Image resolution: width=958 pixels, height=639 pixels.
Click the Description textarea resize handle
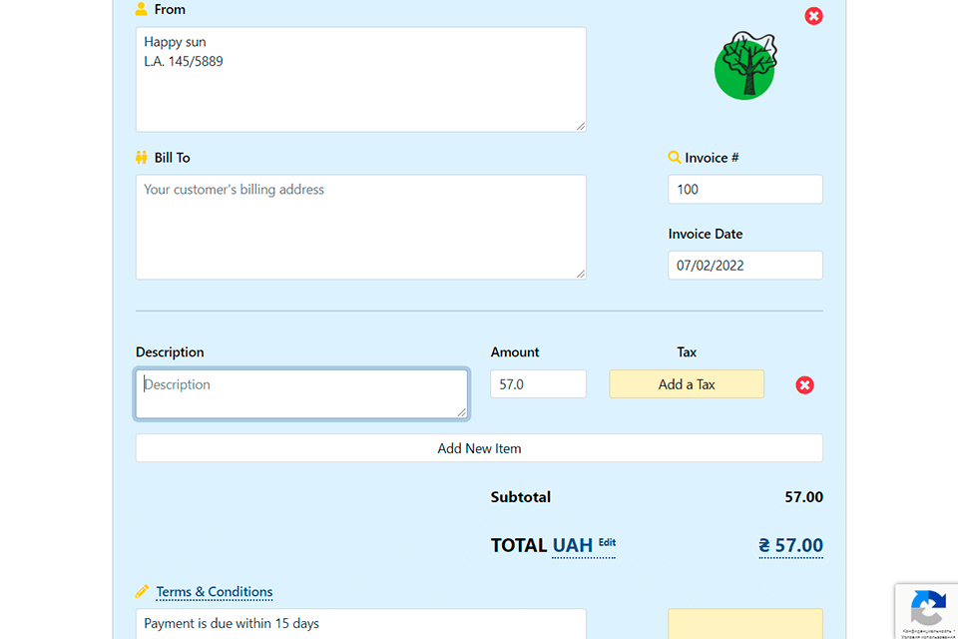pyautogui.click(x=462, y=412)
